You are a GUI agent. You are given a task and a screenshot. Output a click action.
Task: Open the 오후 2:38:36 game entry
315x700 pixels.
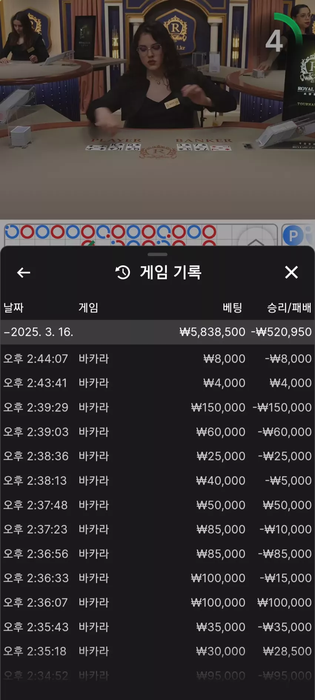(x=157, y=456)
